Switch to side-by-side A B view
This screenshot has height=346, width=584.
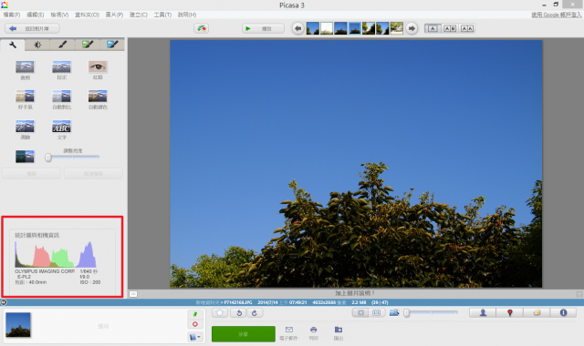(x=450, y=28)
